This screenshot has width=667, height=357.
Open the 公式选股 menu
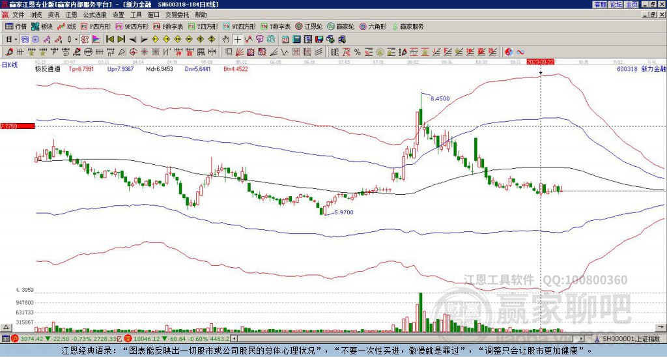pos(95,15)
